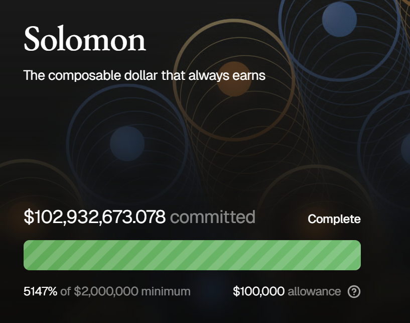
Task: Click the grey word "allowance"
Action: [x=314, y=291]
